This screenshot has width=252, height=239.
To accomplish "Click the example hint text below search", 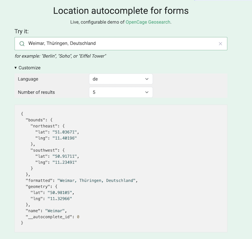I will coord(60,56).
